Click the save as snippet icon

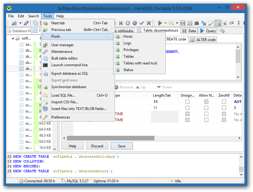190,23
